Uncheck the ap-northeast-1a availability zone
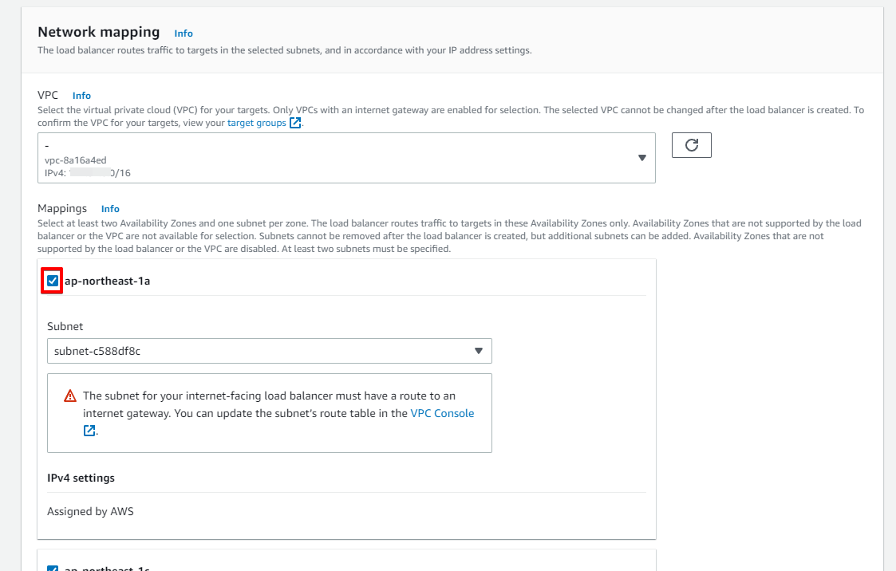The height and width of the screenshot is (571, 896). click(53, 281)
